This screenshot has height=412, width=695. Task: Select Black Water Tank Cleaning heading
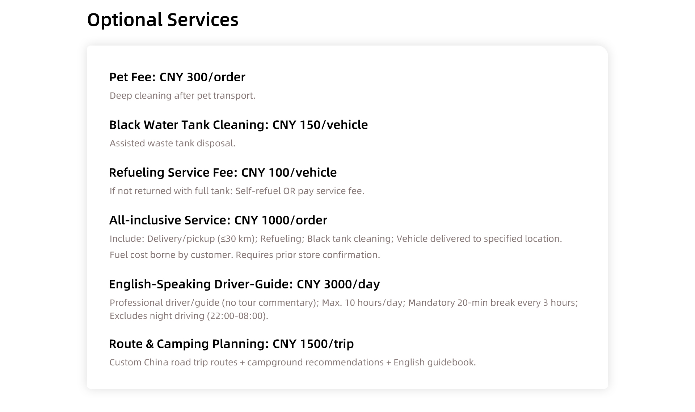(x=239, y=125)
